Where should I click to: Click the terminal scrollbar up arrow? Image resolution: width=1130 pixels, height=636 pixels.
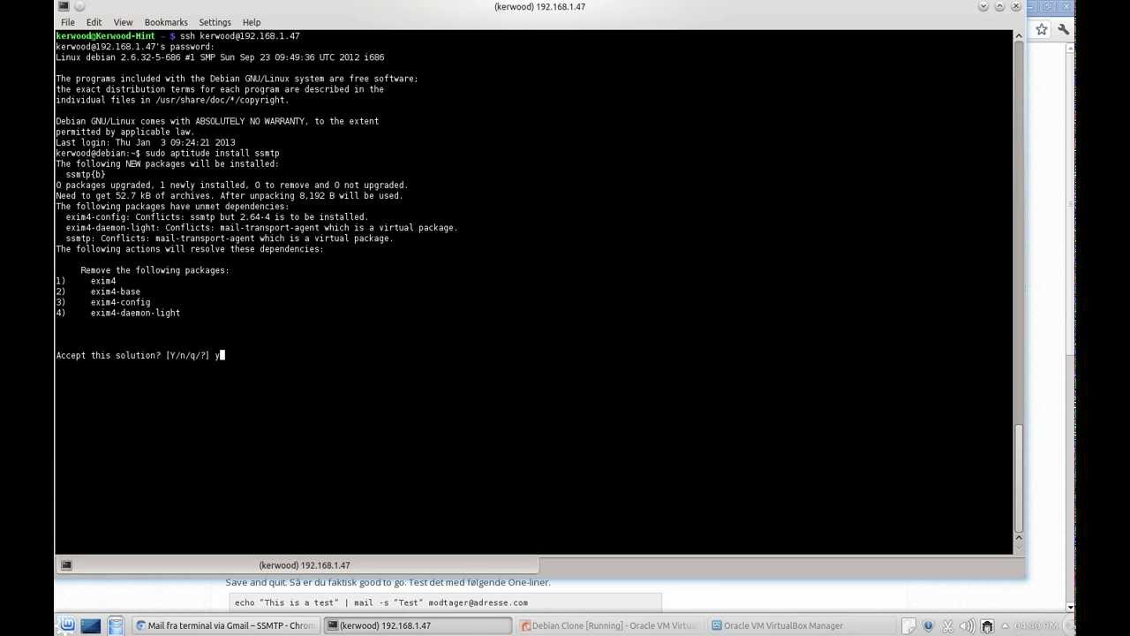[1018, 35]
